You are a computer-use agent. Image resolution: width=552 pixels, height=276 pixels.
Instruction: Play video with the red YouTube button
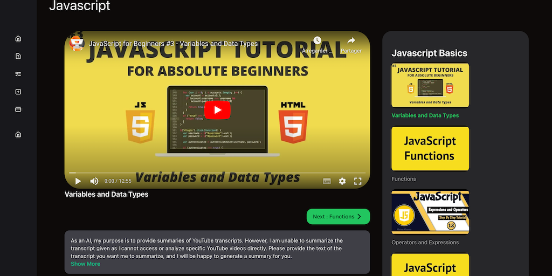click(x=217, y=110)
